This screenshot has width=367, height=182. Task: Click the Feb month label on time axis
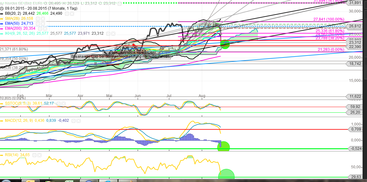21,96
